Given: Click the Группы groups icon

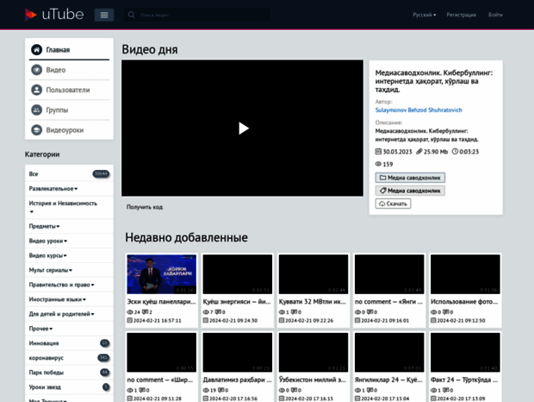Looking at the screenshot, I should (37, 110).
